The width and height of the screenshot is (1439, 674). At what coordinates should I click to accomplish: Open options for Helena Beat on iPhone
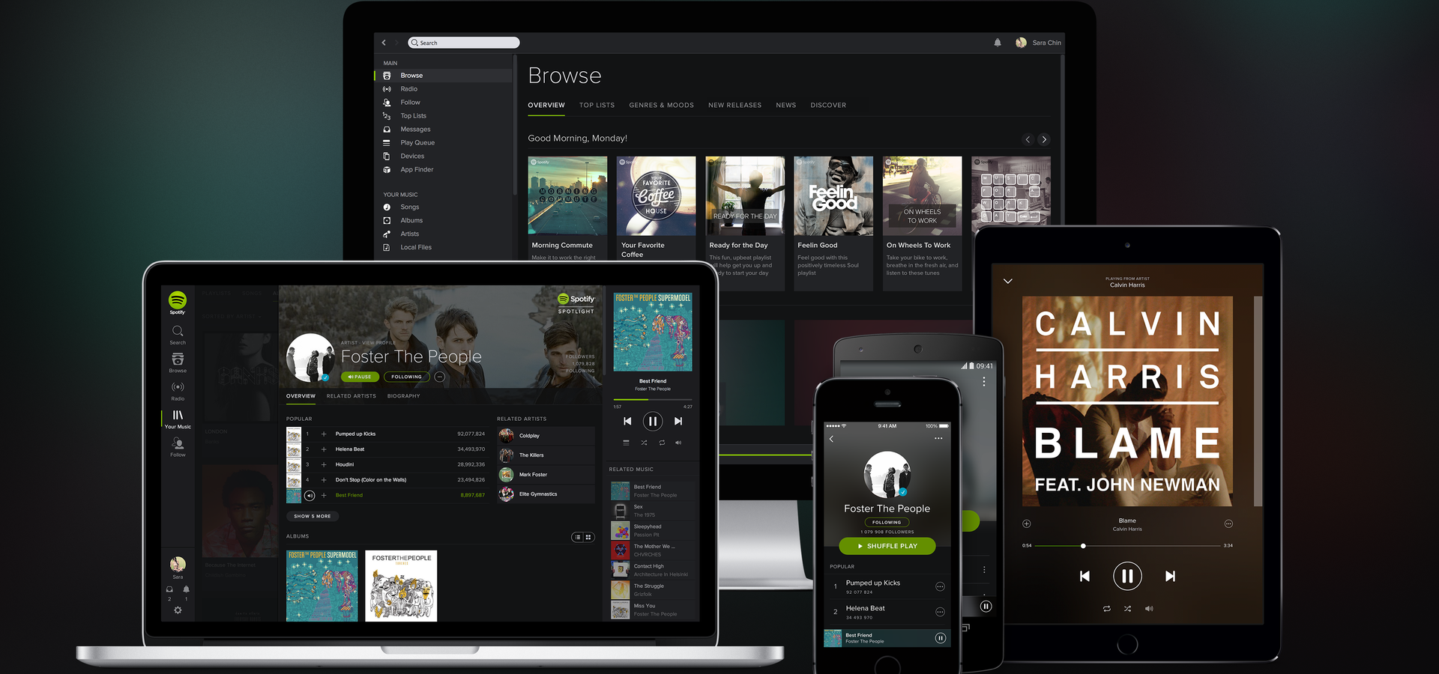(940, 612)
